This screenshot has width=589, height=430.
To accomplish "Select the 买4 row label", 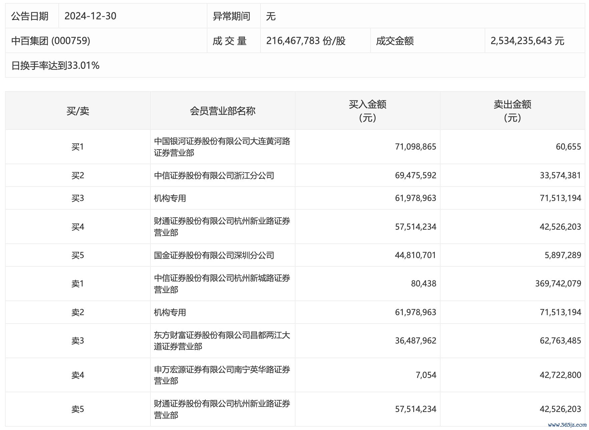I will coord(78,227).
